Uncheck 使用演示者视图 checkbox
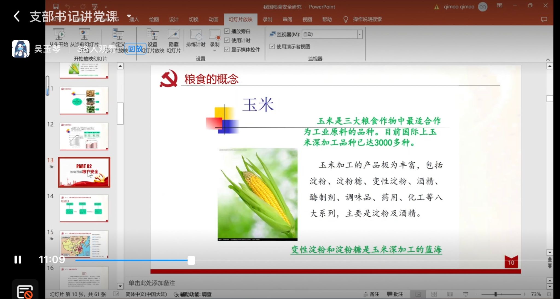Viewport: 560px width, 299px height. coord(272,47)
